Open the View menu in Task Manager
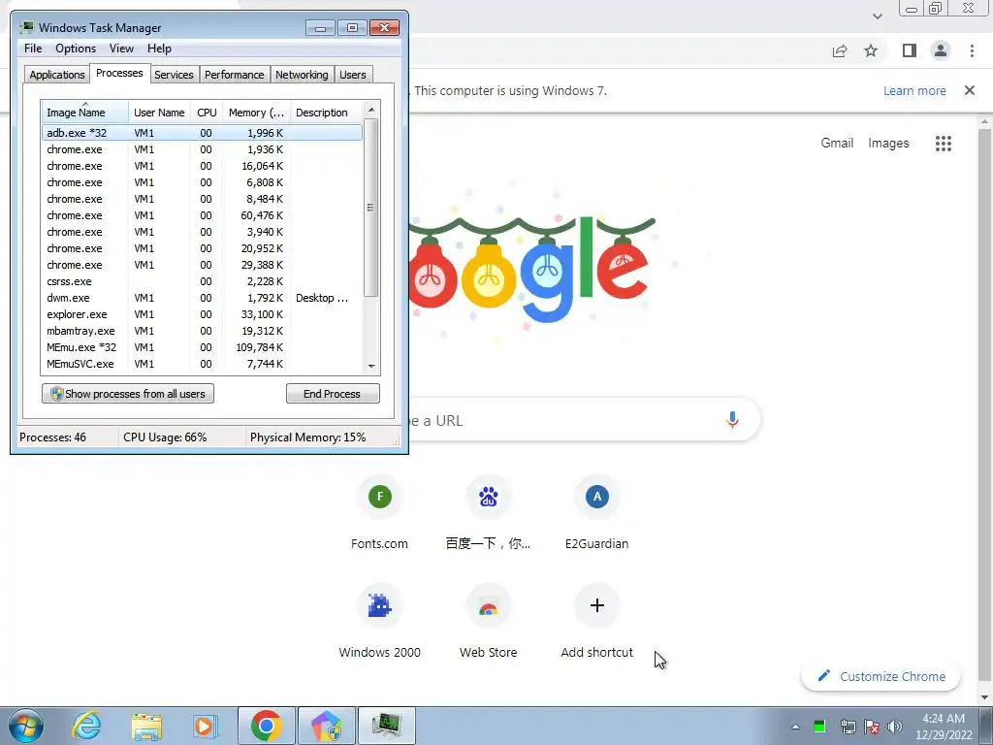This screenshot has height=745, width=993. [121, 49]
